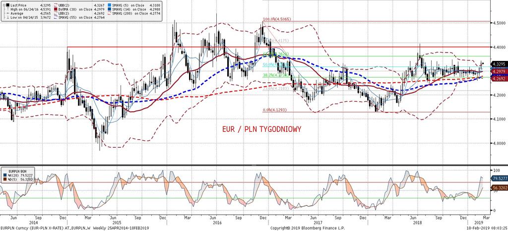
Task: Click the dashed UBB(2) legend icon
Action: (x=56, y=5)
